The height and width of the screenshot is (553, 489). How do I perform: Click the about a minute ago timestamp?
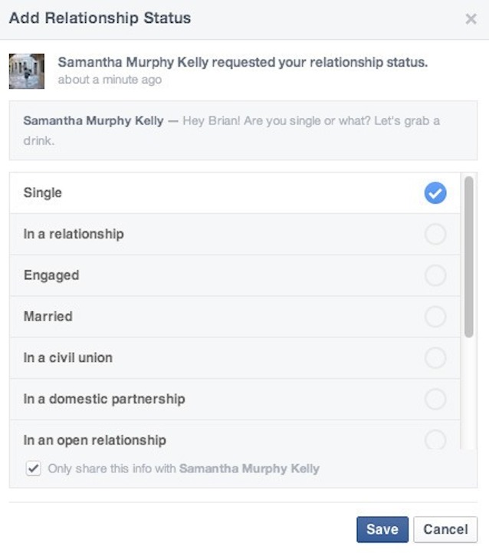(110, 80)
